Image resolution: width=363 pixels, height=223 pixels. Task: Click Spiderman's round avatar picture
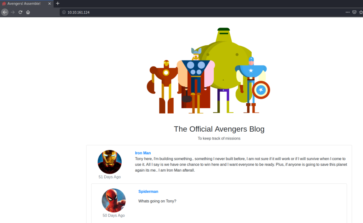[113, 200]
